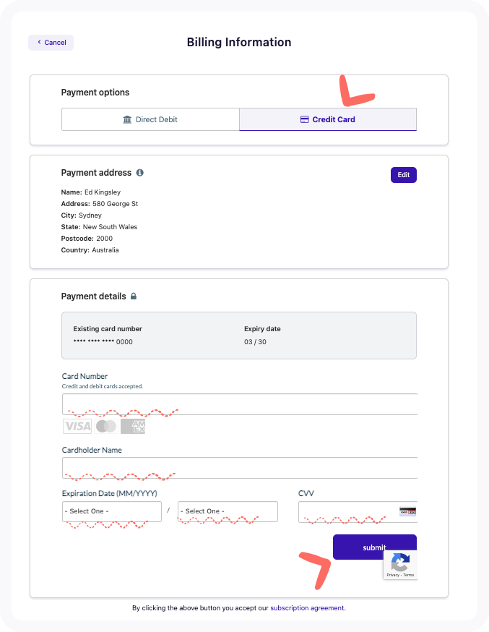Click inside the CVV field
Screen dimensions: 489x632
pos(347,511)
